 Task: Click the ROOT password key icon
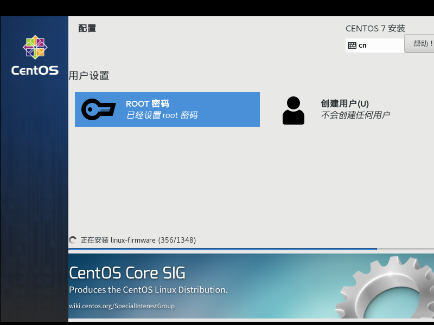[99, 109]
